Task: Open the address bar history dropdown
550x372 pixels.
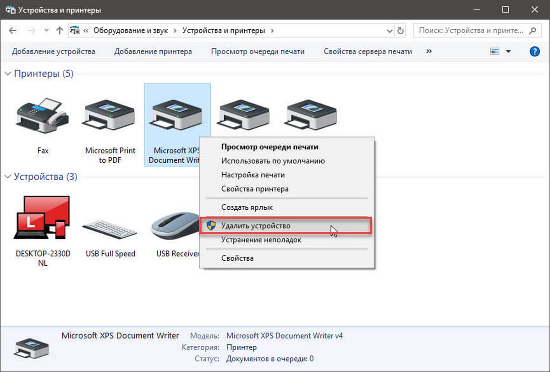Action: [390, 31]
